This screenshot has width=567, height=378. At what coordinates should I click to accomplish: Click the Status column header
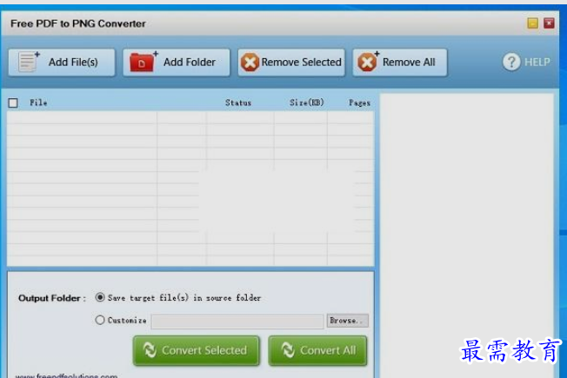(238, 103)
